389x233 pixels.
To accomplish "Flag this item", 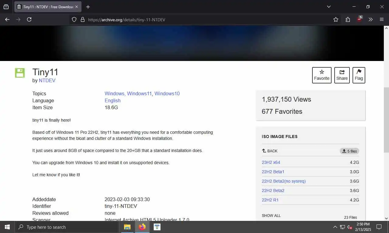I will (359, 75).
